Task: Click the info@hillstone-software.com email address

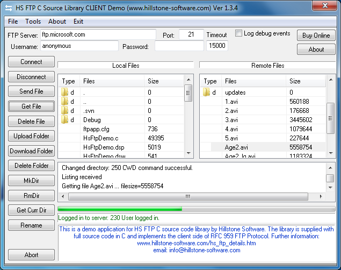Action: click(205, 250)
